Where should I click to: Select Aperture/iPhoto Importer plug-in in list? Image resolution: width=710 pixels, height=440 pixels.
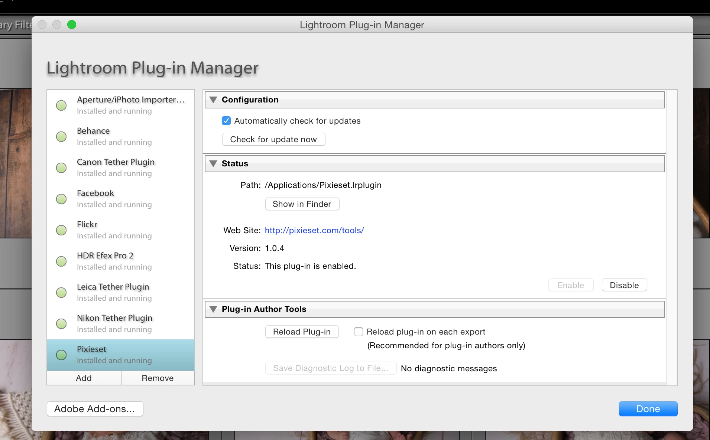(121, 105)
